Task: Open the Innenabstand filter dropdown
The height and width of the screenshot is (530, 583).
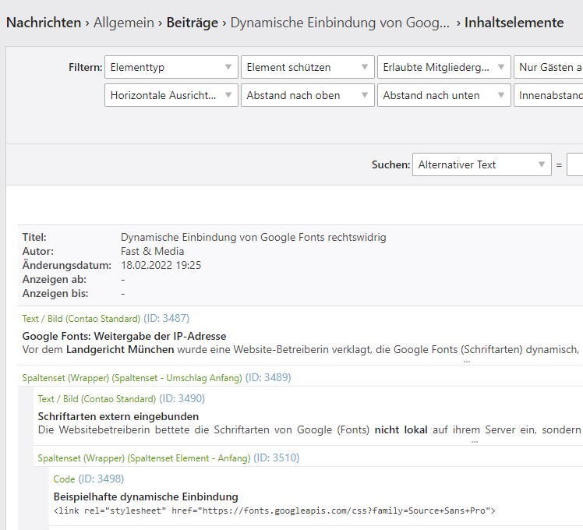Action: (x=549, y=96)
